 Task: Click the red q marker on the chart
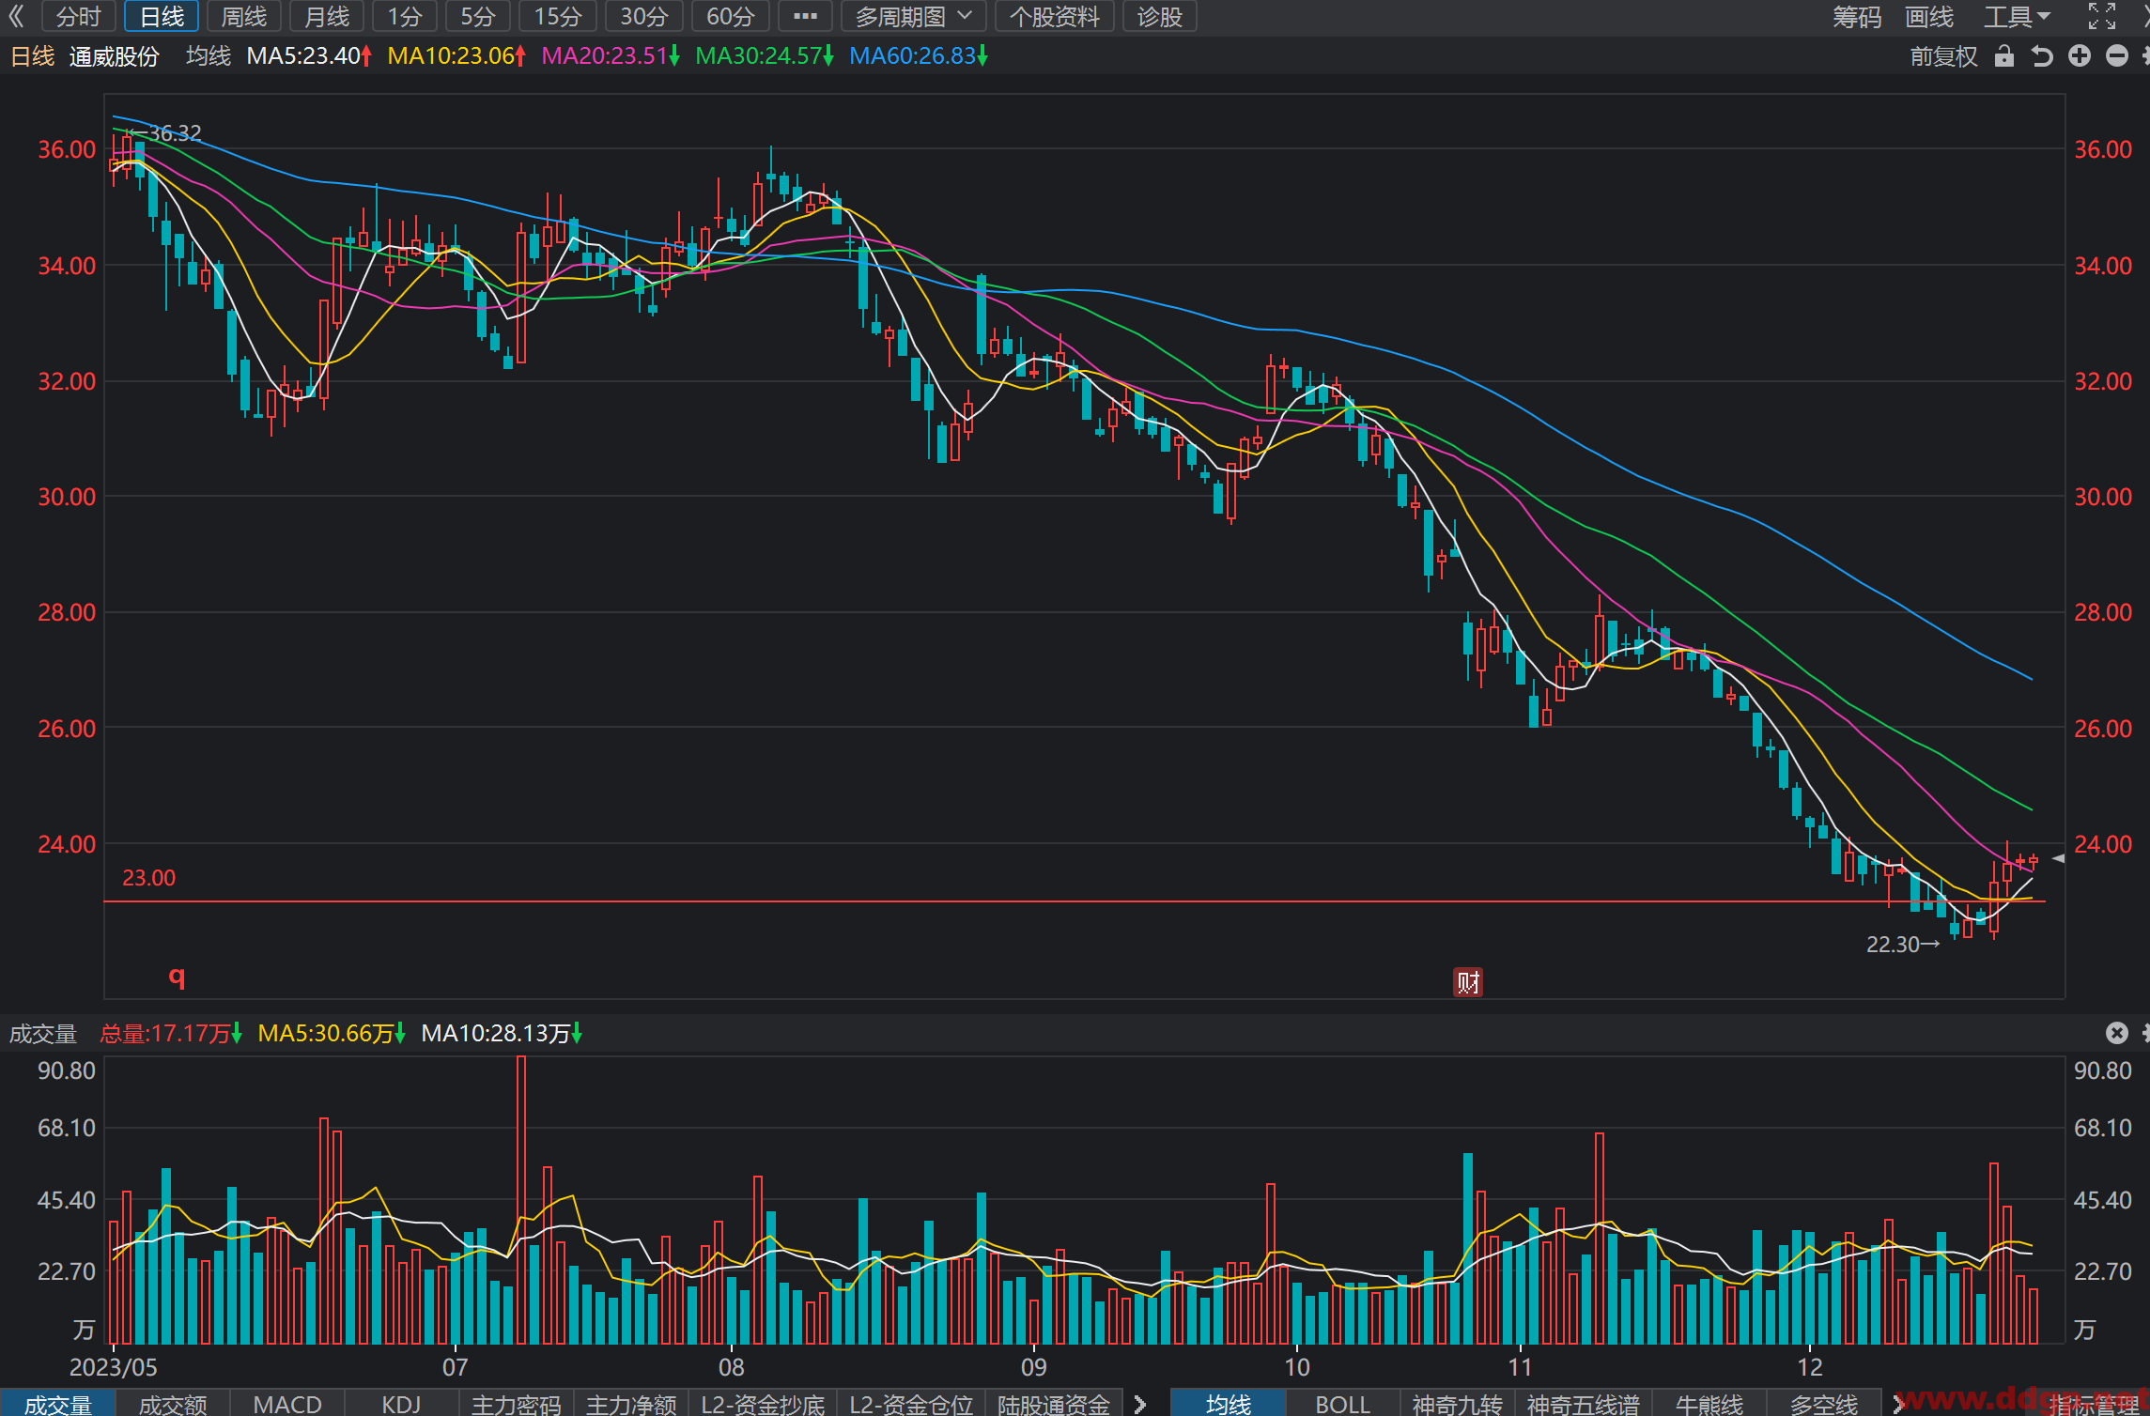pyautogui.click(x=177, y=977)
